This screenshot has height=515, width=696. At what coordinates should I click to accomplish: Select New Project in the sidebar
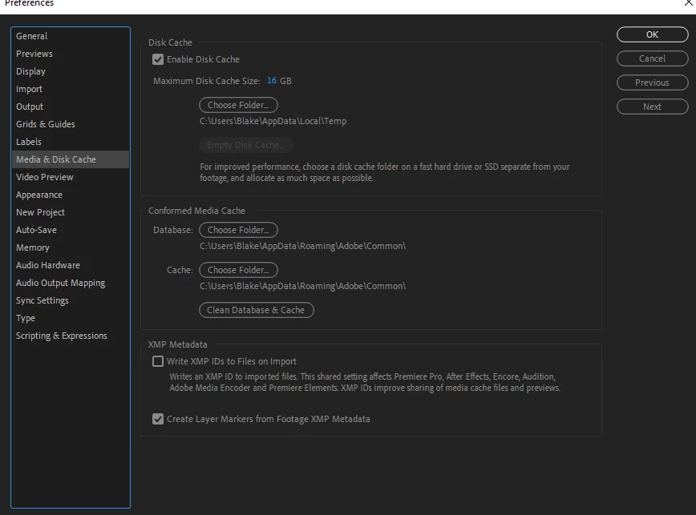pos(70,212)
